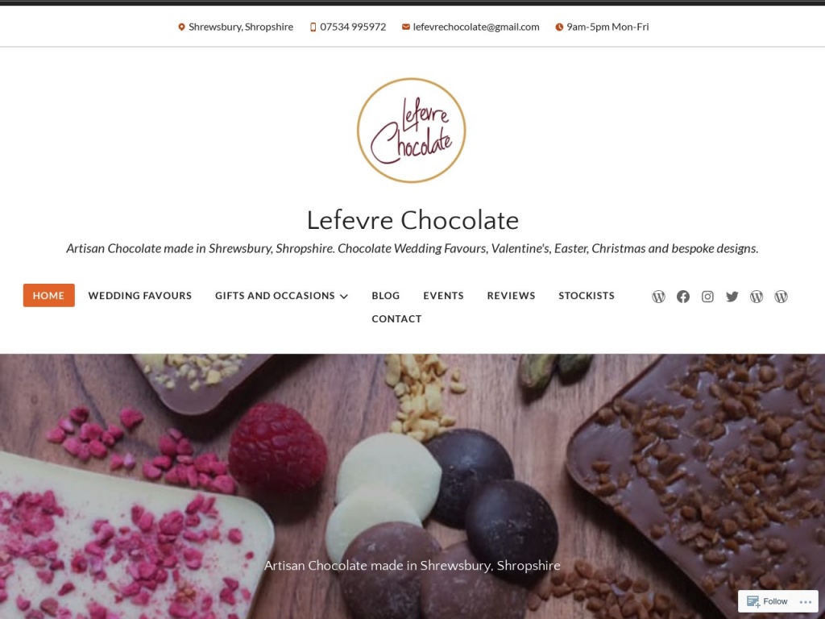This screenshot has height=619, width=825.
Task: Click the Follow button
Action: click(767, 601)
